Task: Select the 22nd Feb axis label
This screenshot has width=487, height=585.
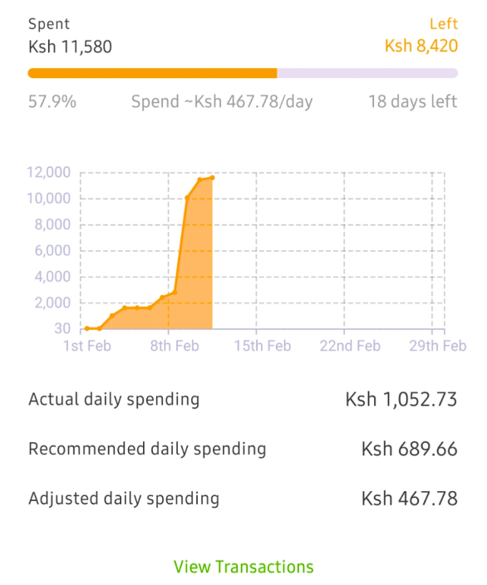Action: pos(350,346)
